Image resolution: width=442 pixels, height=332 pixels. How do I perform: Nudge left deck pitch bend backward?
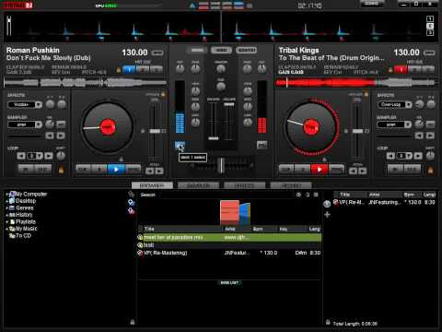[149, 171]
